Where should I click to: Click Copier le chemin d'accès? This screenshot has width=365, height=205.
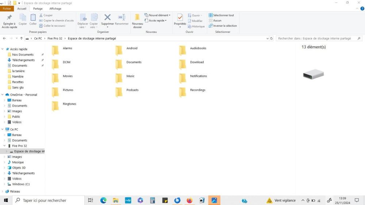(56, 20)
